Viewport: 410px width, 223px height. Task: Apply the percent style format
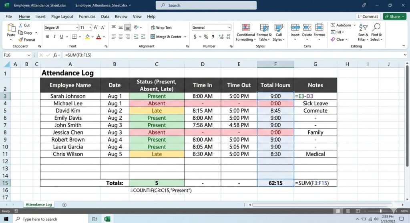pos(206,37)
